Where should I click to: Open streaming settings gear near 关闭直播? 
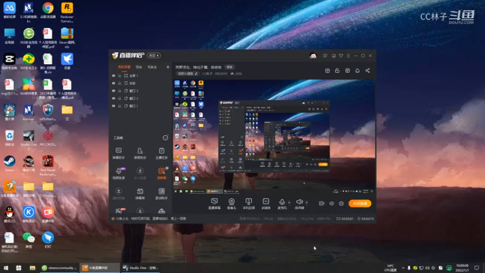tap(341, 203)
